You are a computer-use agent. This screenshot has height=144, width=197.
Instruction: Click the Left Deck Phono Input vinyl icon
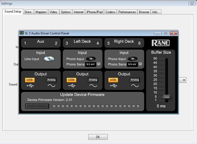pyautogui.click(x=91, y=59)
